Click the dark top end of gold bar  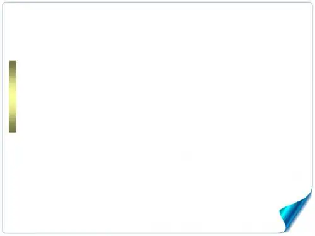(13, 65)
